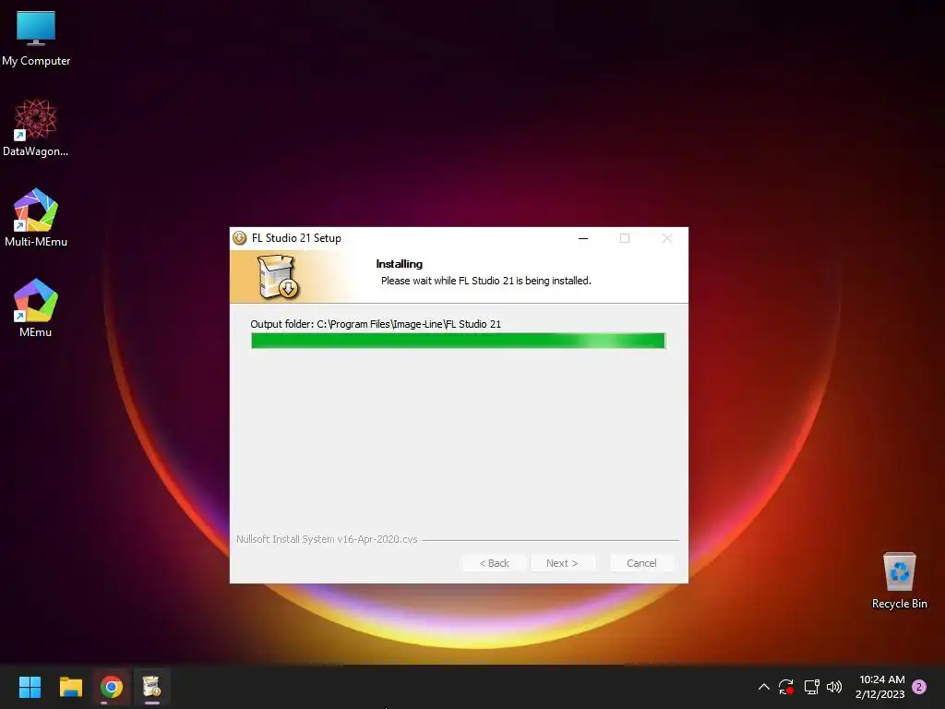Open File Explorer from taskbar

(70, 687)
